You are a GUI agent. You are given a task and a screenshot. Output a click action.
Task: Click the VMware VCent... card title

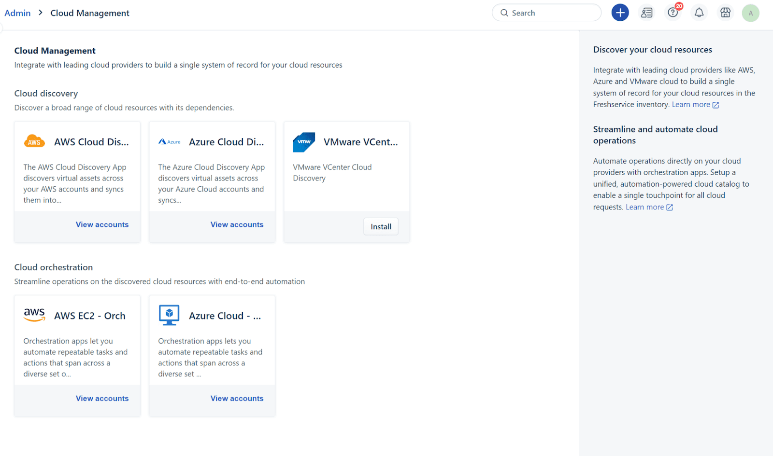[361, 142]
